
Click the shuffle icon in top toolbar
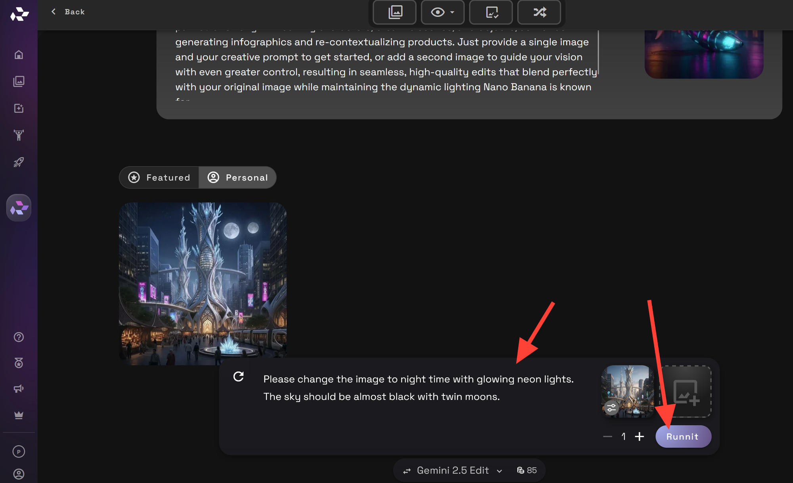click(539, 12)
